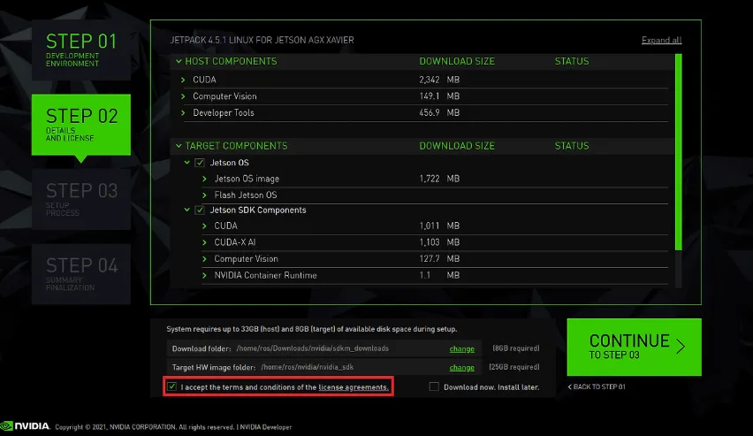This screenshot has height=436, width=753.
Task: Click the (8GB required) label
Action: pos(516,348)
